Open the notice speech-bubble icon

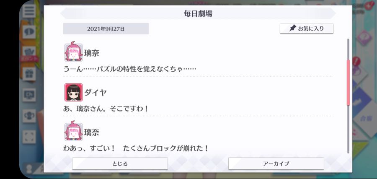[29, 32]
